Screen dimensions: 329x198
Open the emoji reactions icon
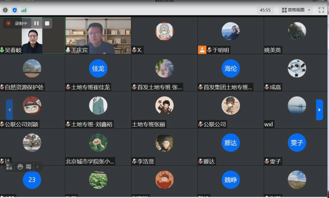point(20,167)
